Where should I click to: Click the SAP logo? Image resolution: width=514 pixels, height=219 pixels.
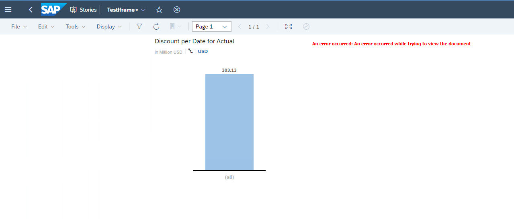tap(53, 9)
